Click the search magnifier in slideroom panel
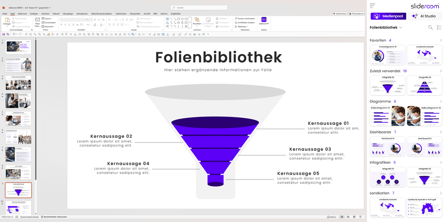This screenshot has width=445, height=222. (x=430, y=28)
